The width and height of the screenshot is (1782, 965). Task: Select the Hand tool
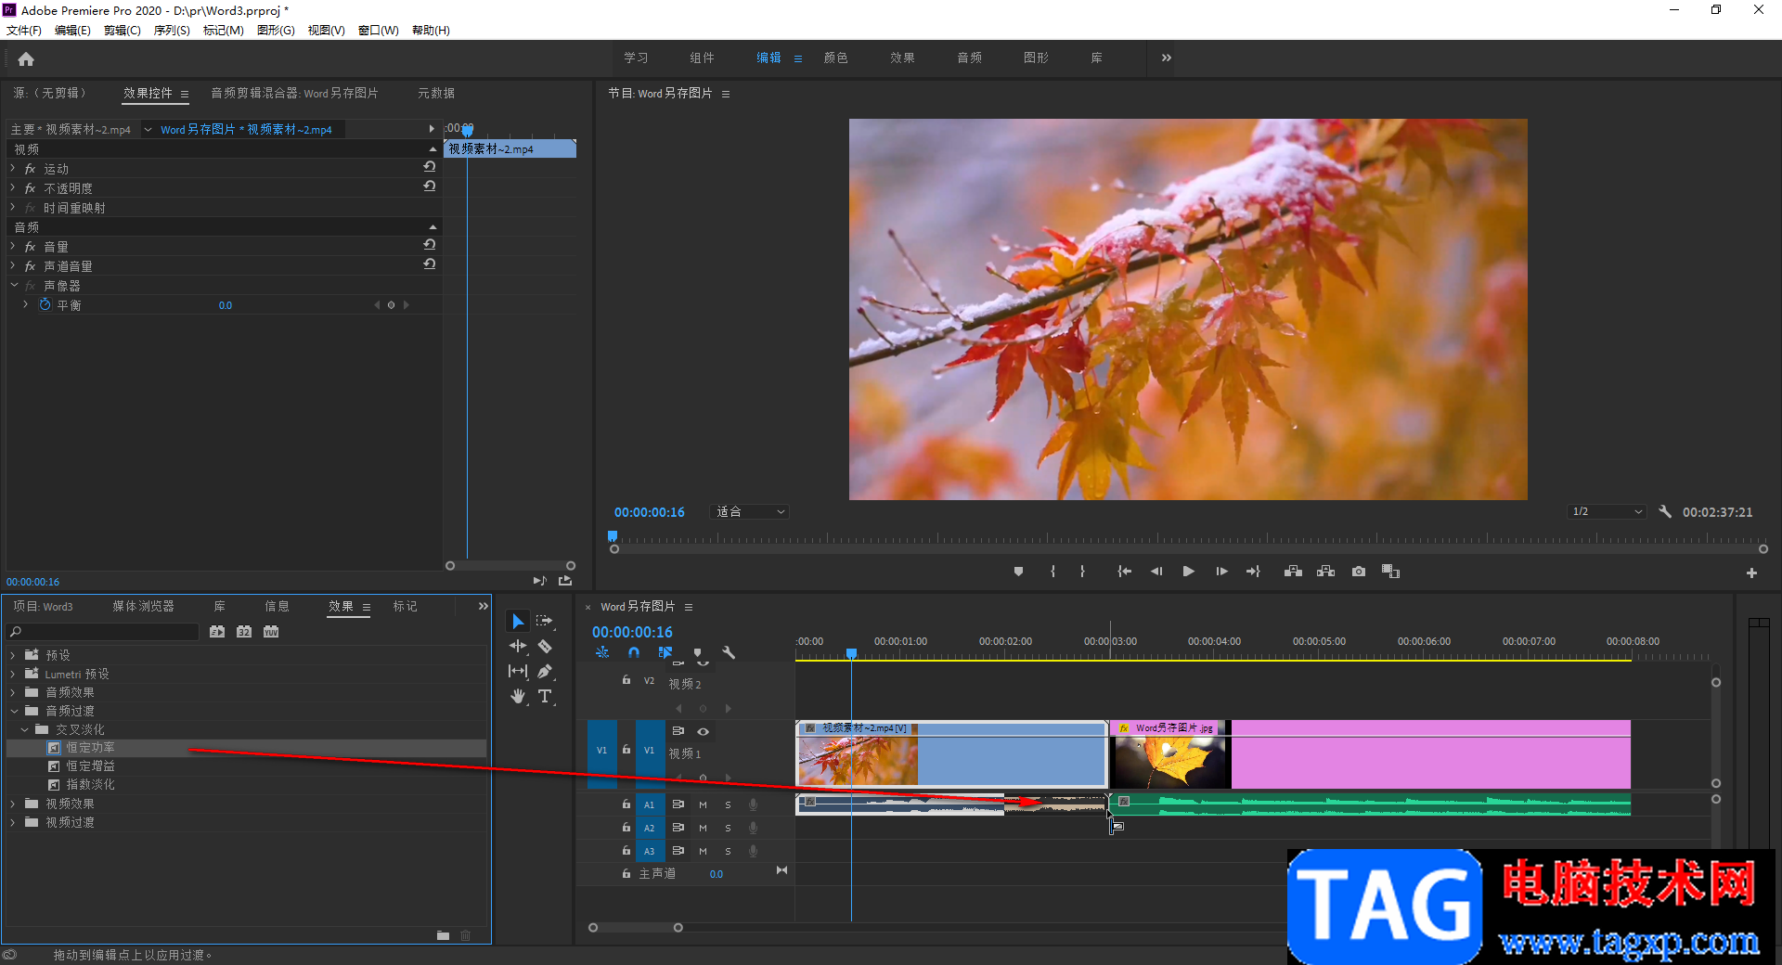(518, 696)
